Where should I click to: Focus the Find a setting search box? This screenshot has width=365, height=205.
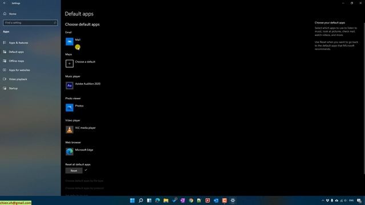point(30,23)
